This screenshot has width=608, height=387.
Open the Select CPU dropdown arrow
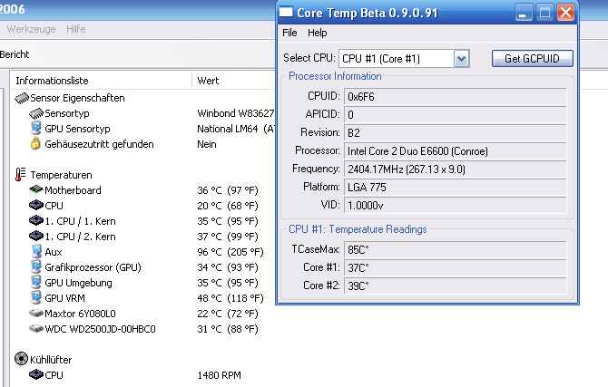[x=461, y=59]
